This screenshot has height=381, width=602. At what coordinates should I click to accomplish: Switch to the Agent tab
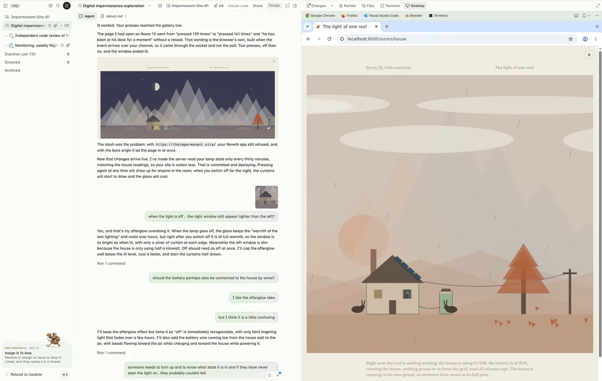pyautogui.click(x=87, y=16)
